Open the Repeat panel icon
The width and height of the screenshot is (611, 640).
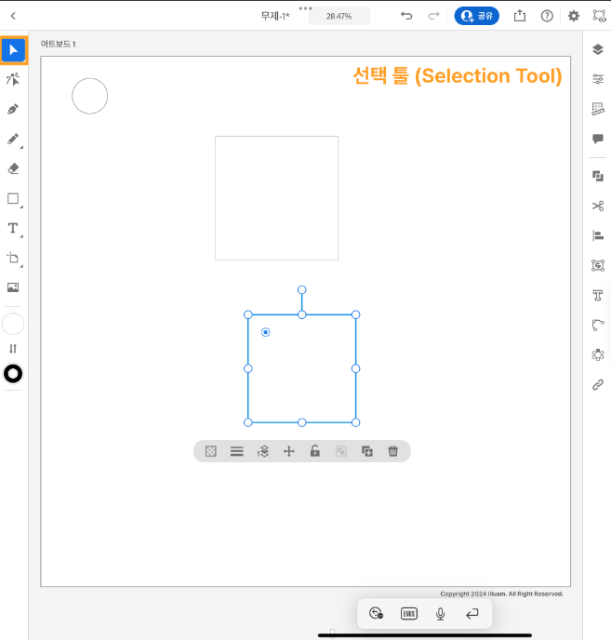[x=598, y=265]
